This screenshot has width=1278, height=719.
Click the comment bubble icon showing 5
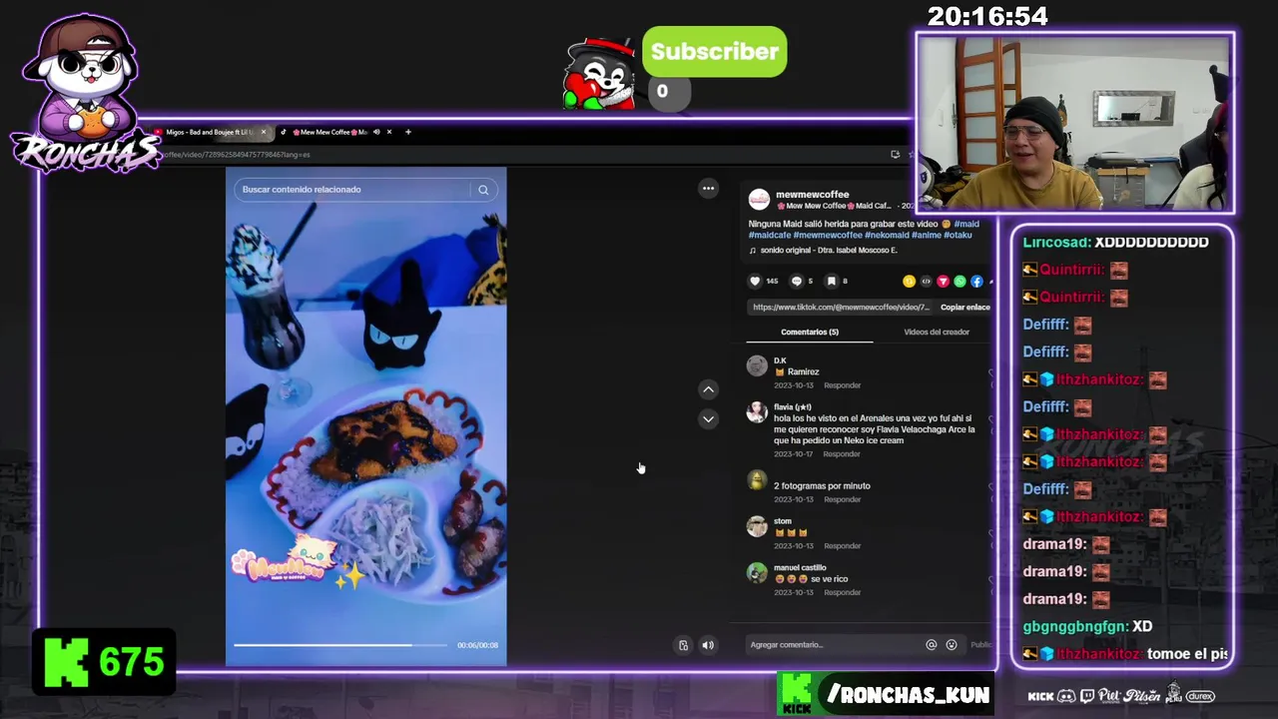797,282
